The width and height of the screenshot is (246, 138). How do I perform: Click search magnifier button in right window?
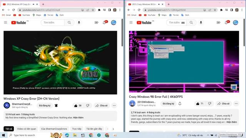191,23
